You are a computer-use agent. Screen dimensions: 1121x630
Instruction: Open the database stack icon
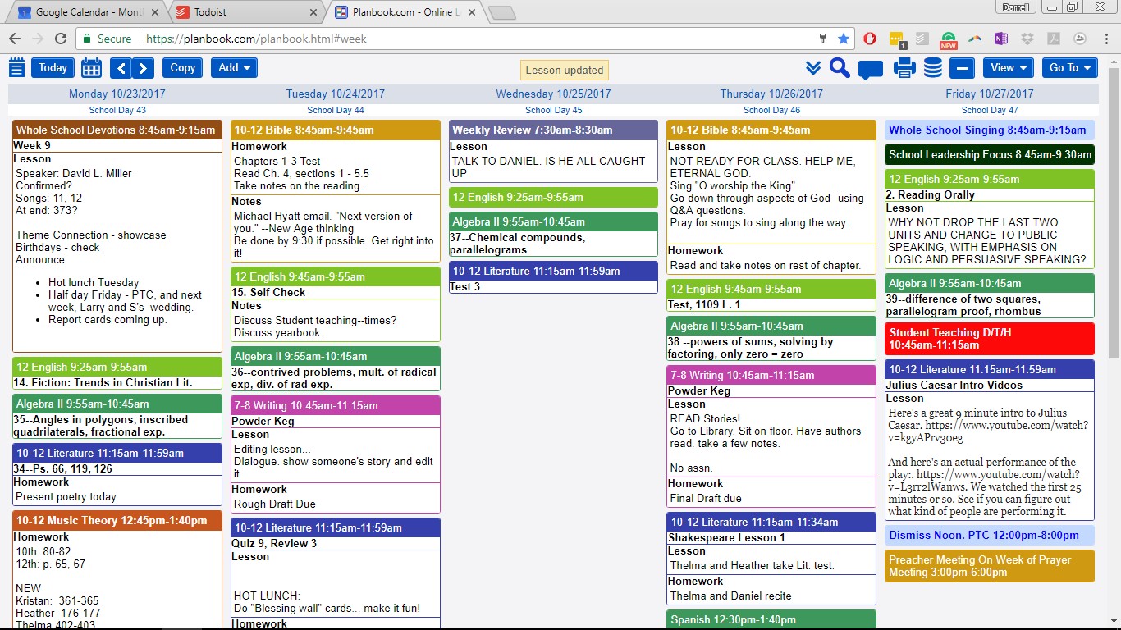pyautogui.click(x=933, y=68)
